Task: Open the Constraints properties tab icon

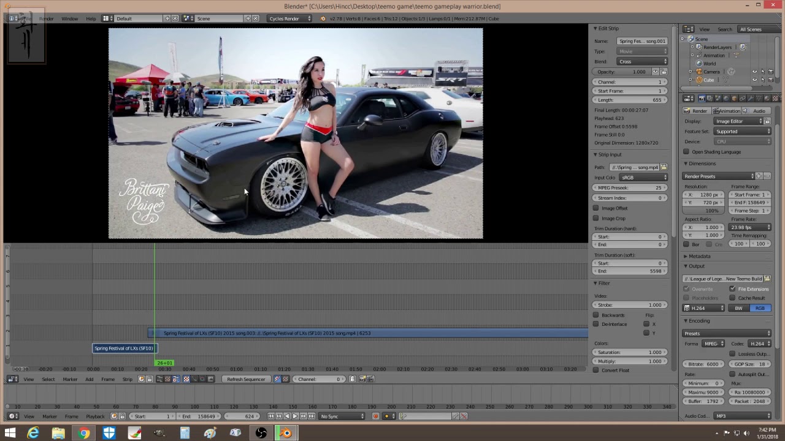Action: pyautogui.click(x=743, y=98)
